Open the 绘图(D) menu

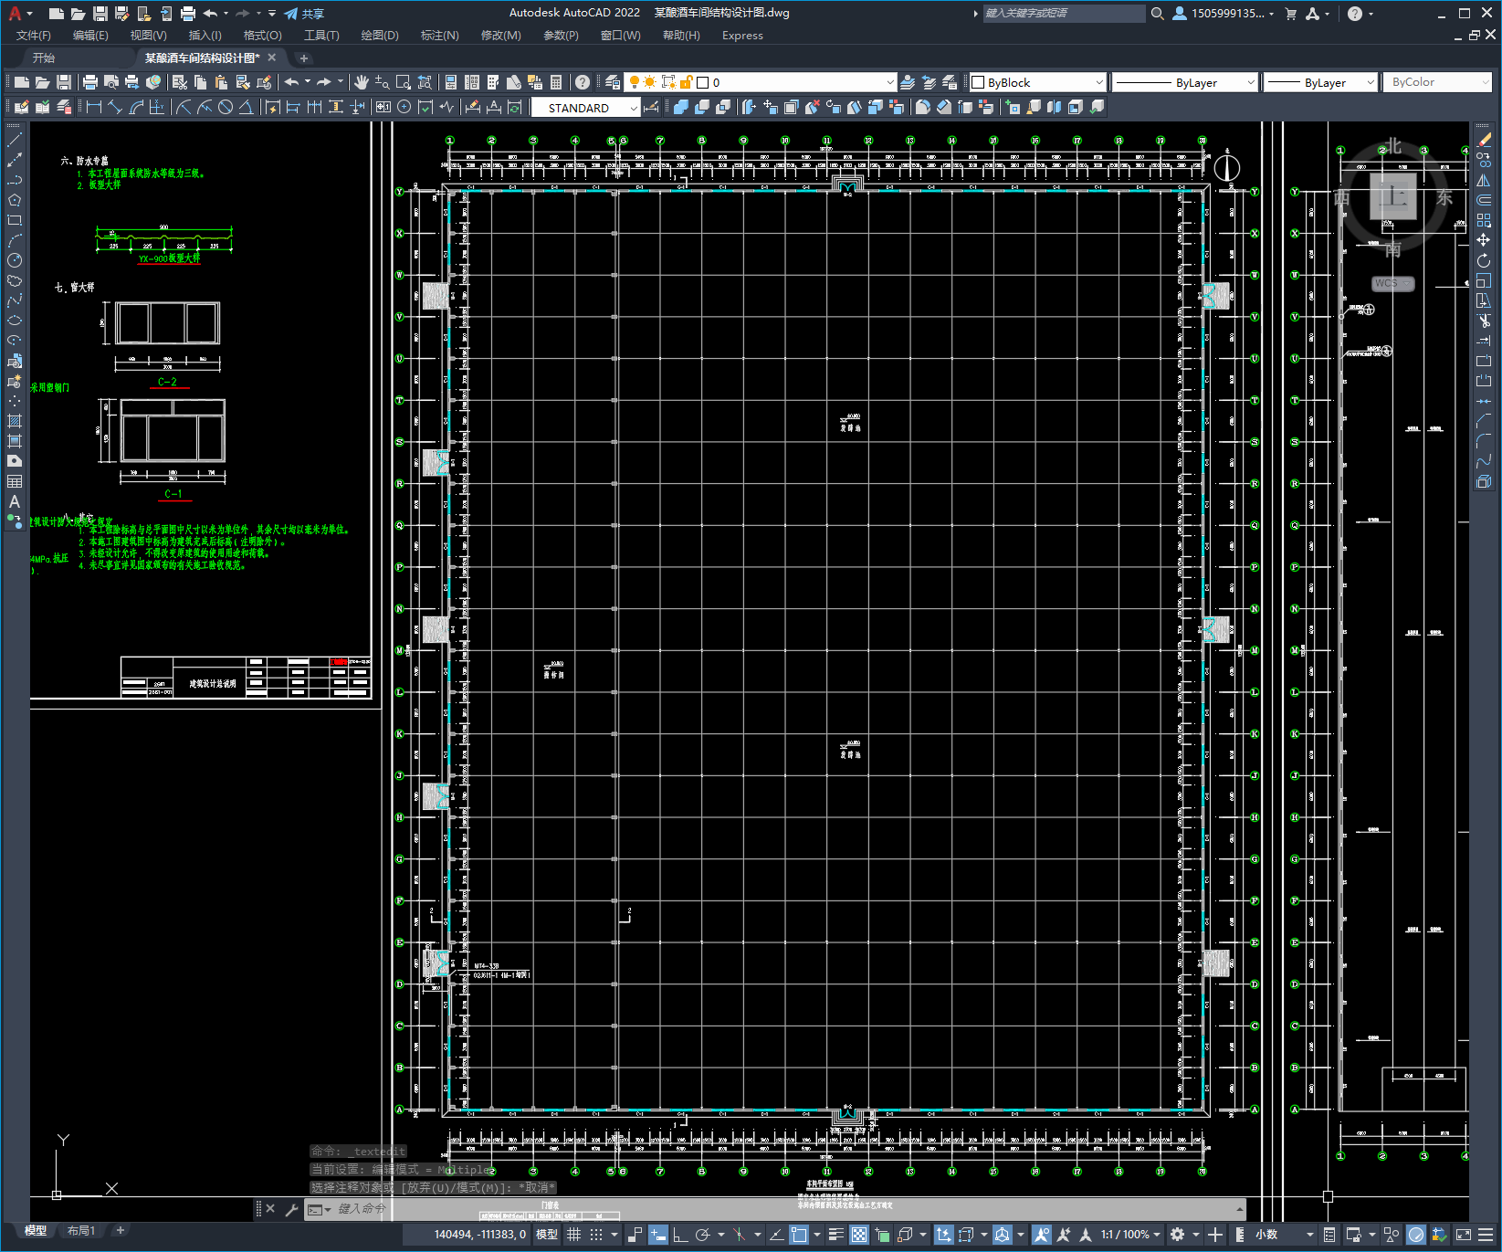tap(380, 36)
